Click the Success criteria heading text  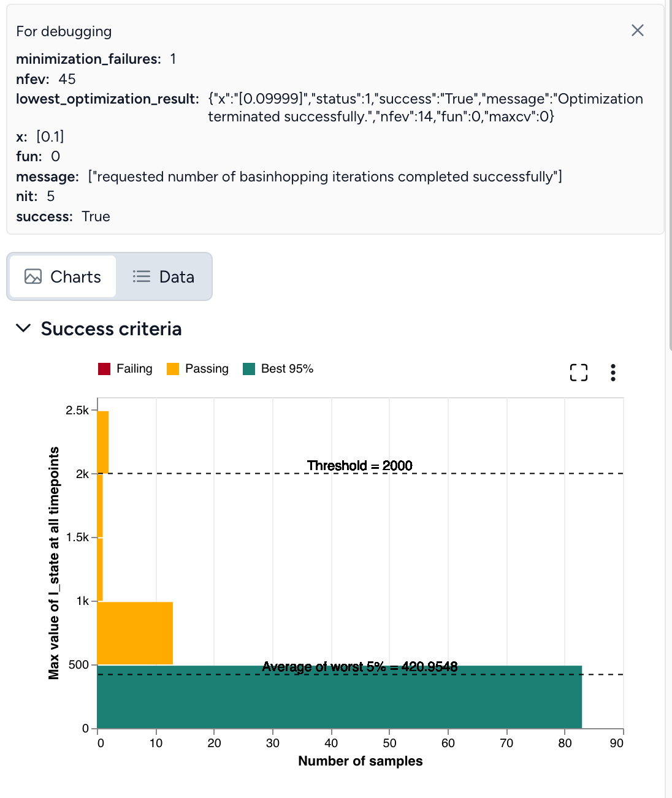click(x=111, y=329)
